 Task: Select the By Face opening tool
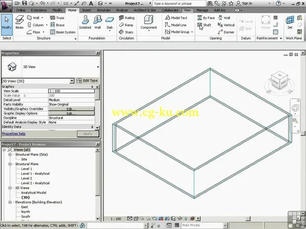coord(206,18)
